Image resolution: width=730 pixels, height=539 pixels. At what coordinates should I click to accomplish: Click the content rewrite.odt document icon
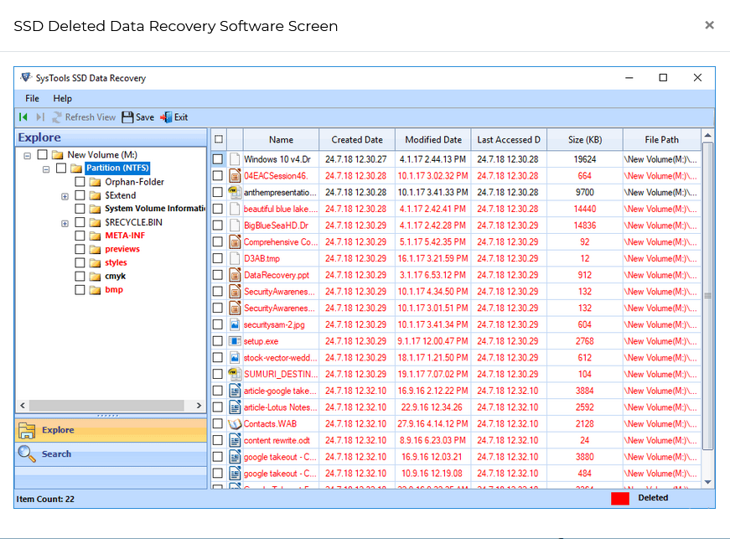point(236,440)
